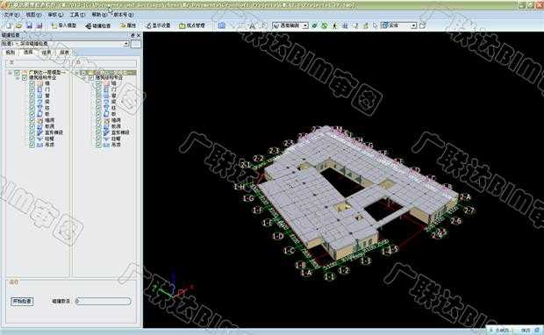544x335 pixels.
Task: Click the camera snapshot toolbar icon
Action: (x=222, y=25)
